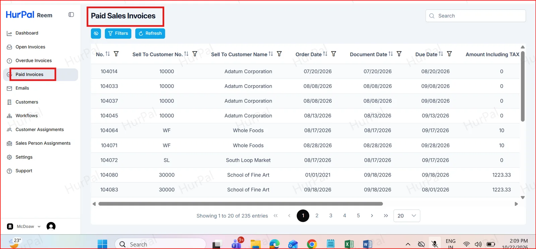Click the vertical table scrollbar
This screenshot has width=536, height=249.
pos(523,86)
